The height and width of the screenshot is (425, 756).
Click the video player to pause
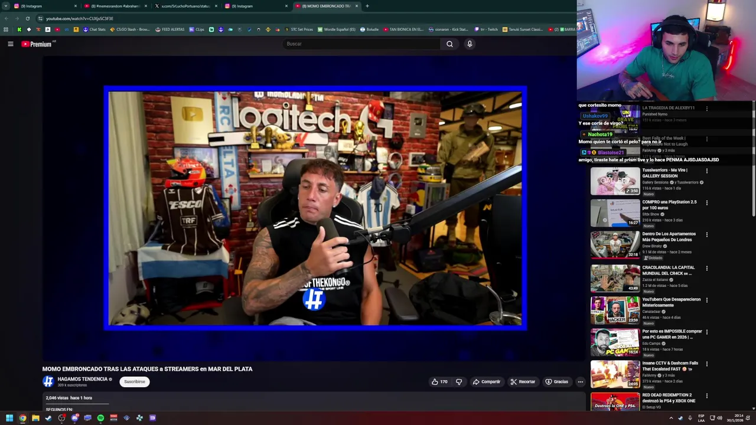[x=315, y=208]
